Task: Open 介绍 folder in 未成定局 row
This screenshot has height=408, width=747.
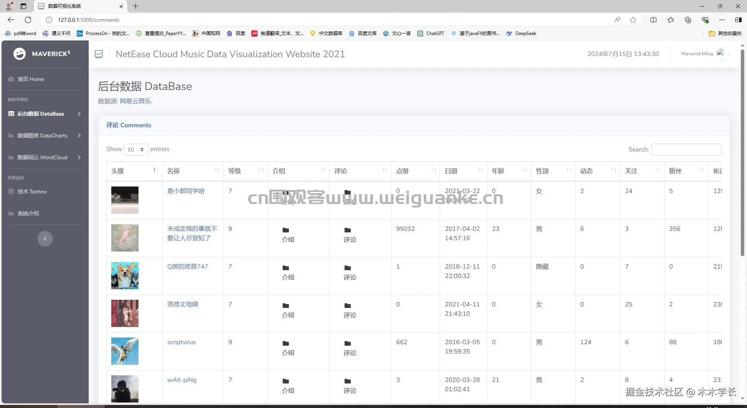Action: click(x=288, y=235)
